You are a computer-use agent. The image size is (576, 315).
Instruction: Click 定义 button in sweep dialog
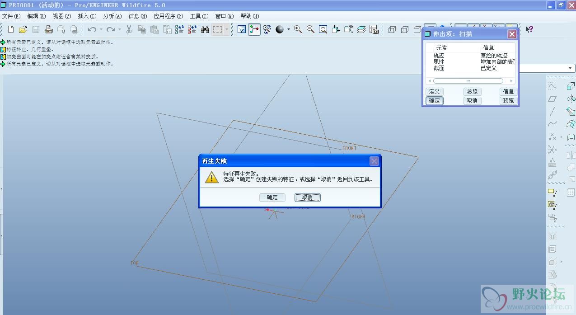point(434,91)
